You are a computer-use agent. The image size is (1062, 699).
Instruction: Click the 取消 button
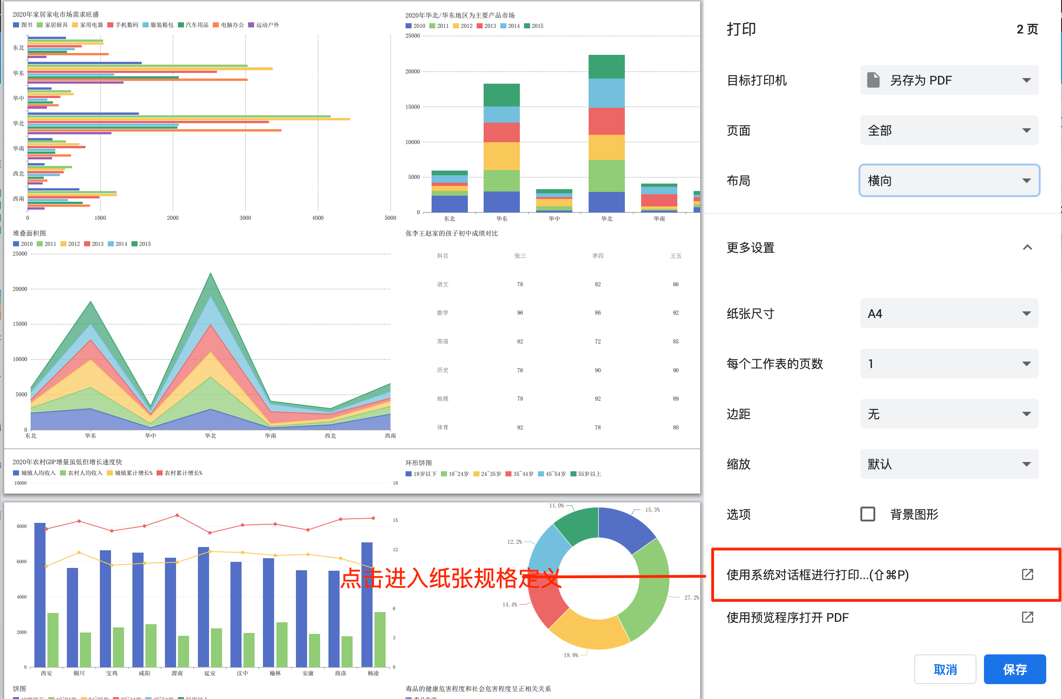click(x=945, y=669)
